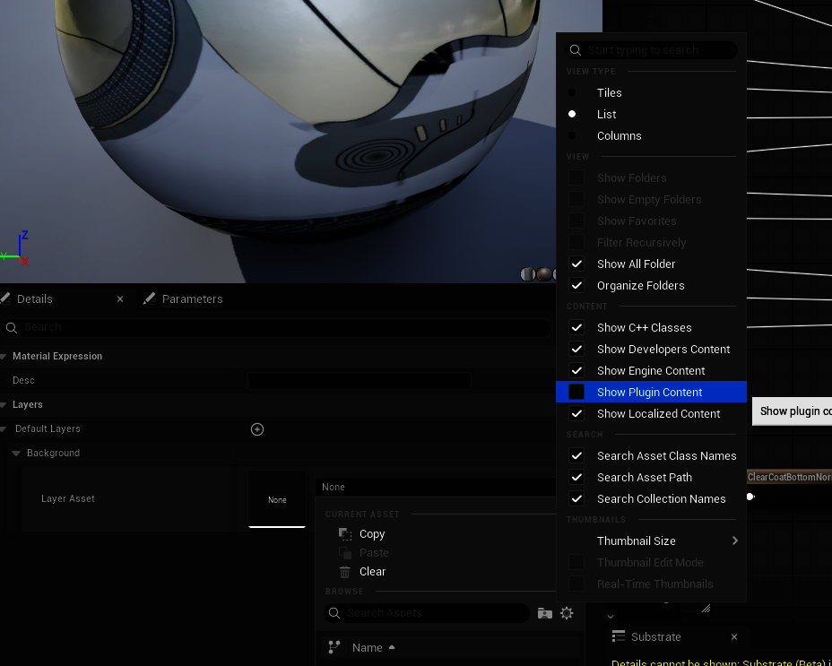Screen dimensions: 832x666
Task: Click the asset browser settings gear icon
Action: [x=567, y=613]
